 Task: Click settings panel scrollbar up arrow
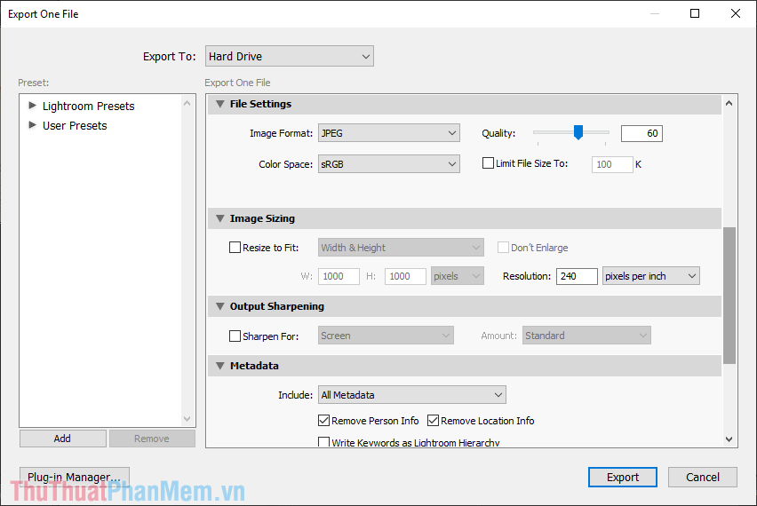coord(729,103)
